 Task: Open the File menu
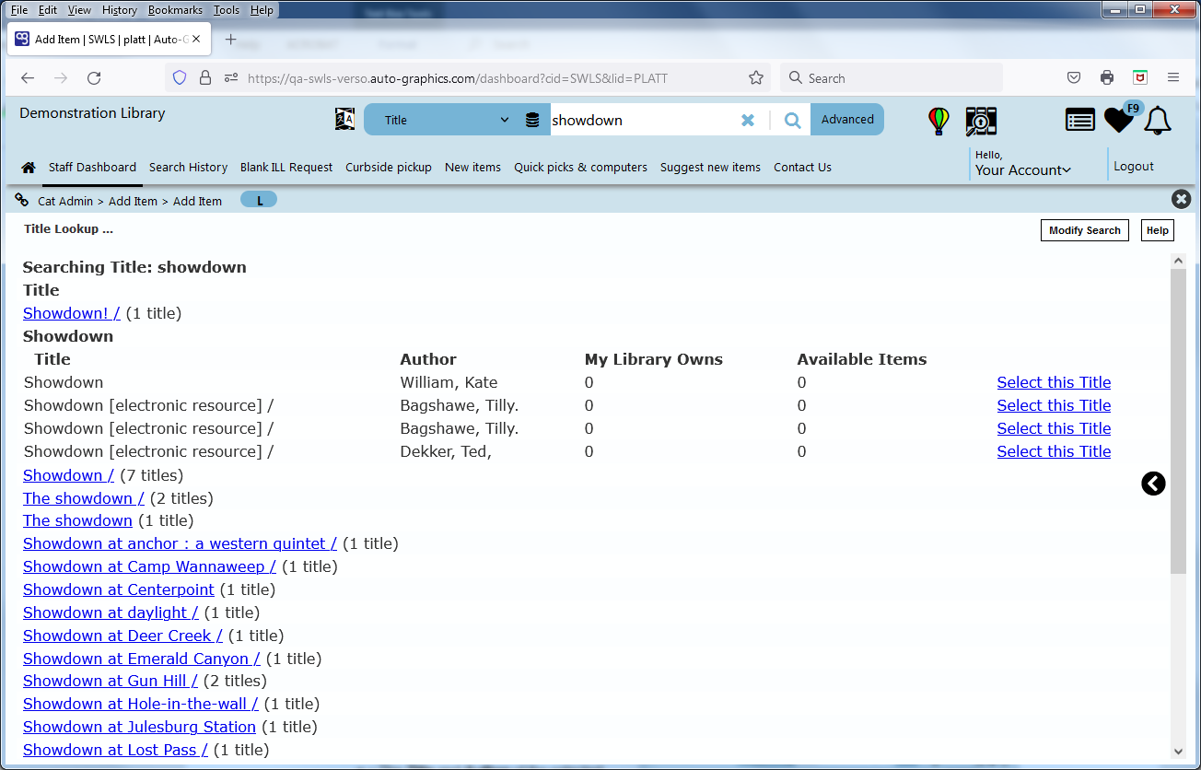[x=19, y=10]
